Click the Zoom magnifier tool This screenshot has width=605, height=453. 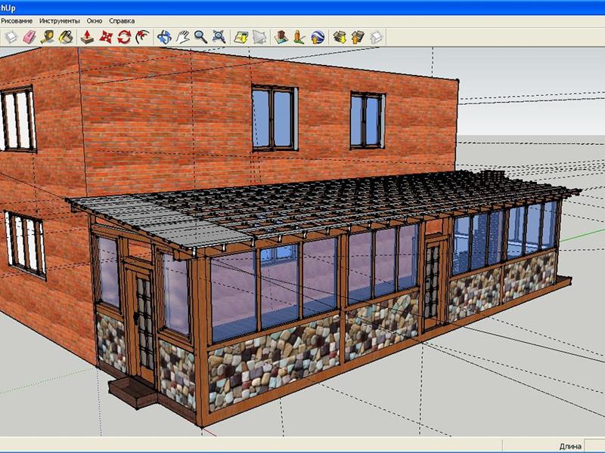[200, 36]
